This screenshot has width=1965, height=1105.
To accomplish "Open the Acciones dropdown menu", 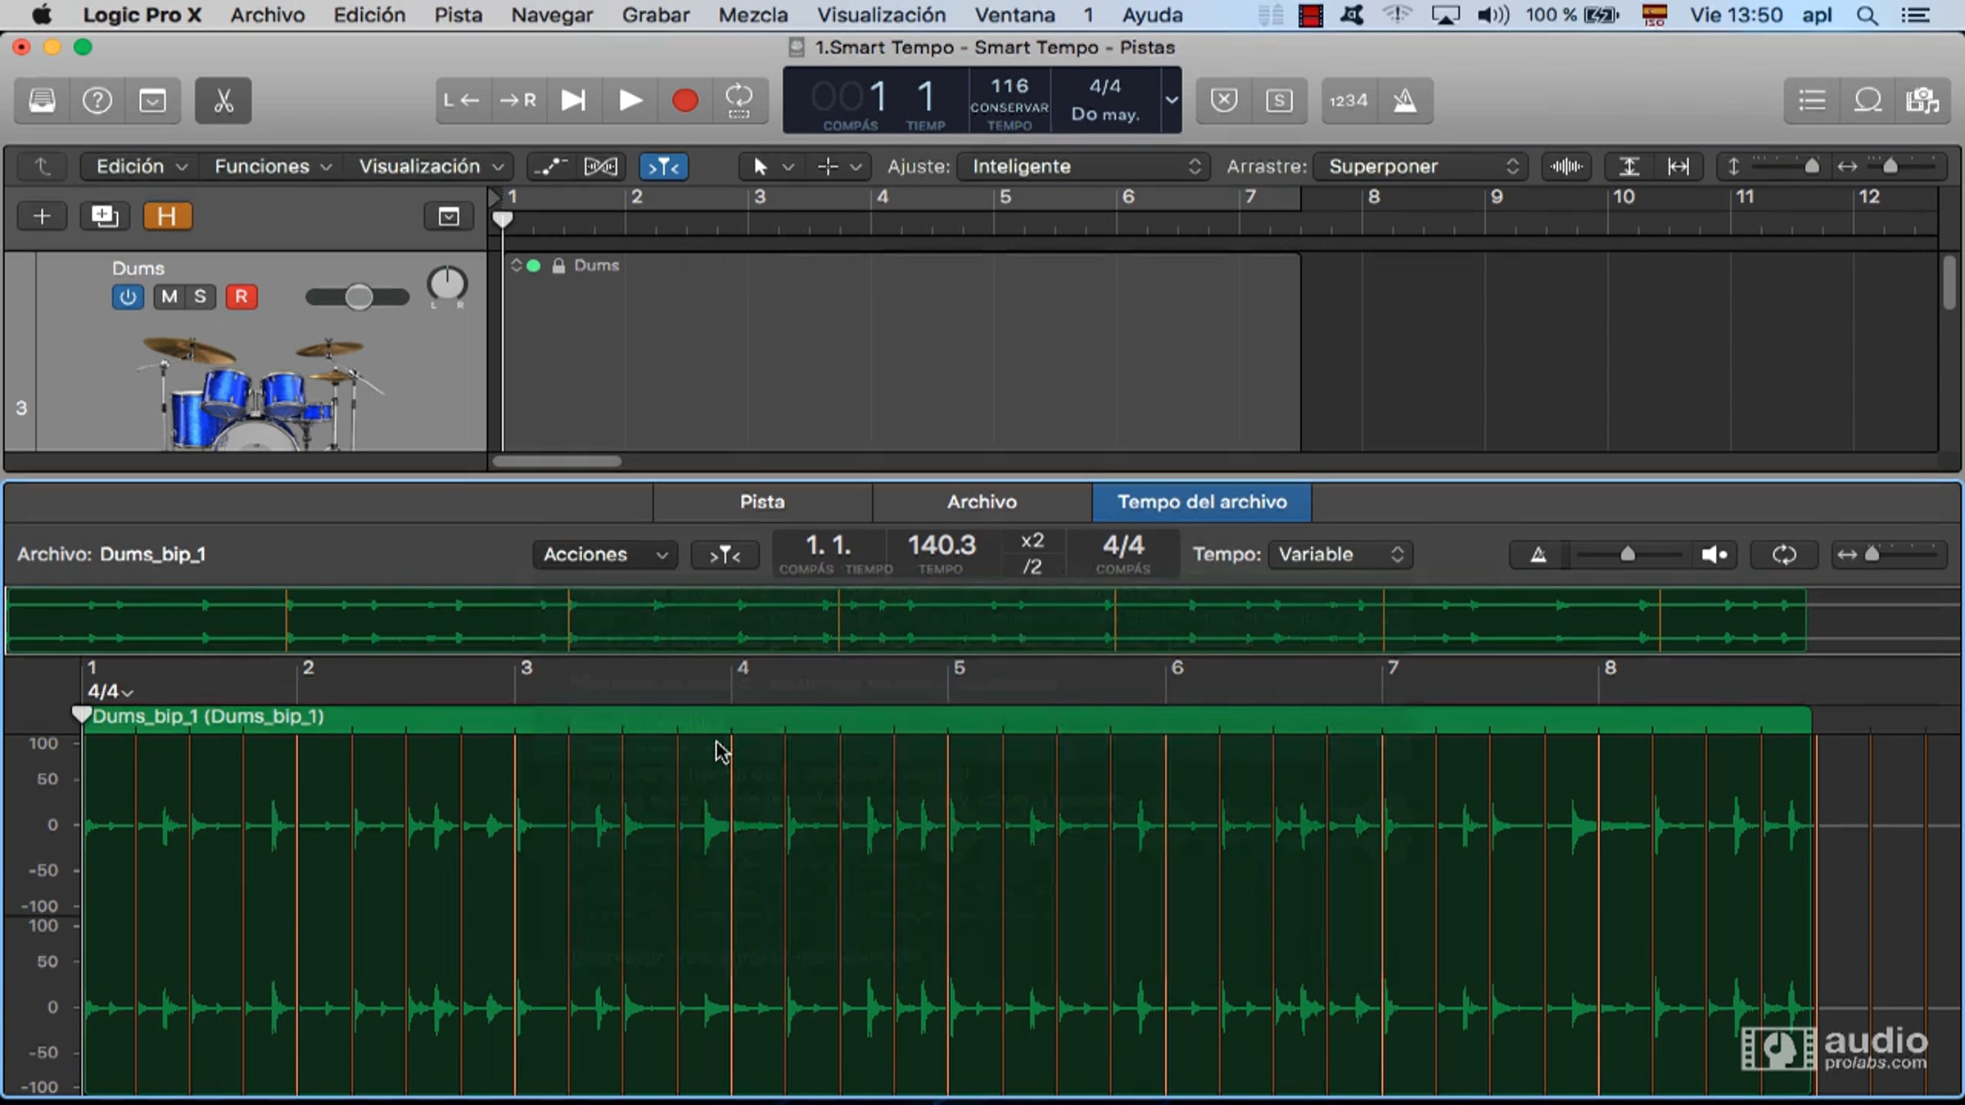I will point(604,554).
